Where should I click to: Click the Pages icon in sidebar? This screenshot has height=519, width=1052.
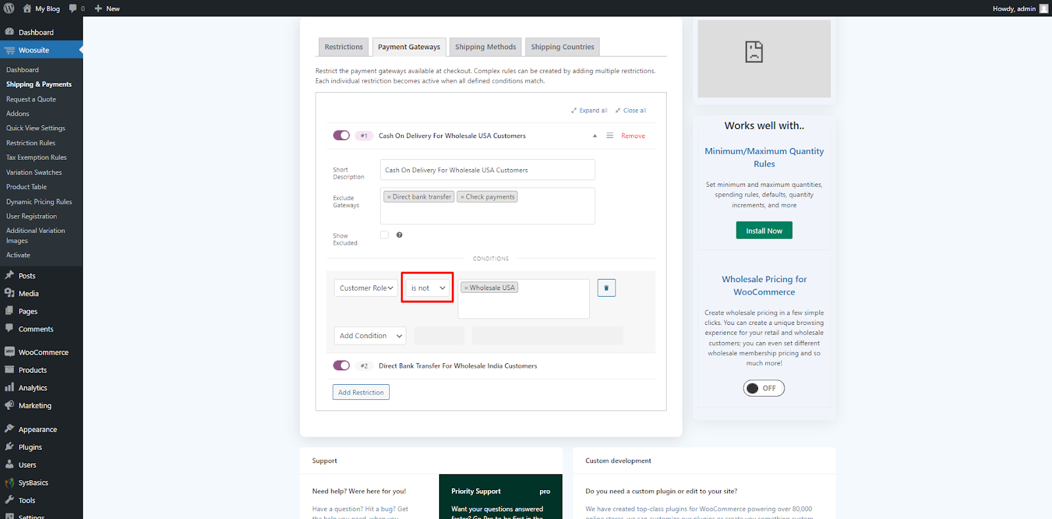[x=9, y=310]
